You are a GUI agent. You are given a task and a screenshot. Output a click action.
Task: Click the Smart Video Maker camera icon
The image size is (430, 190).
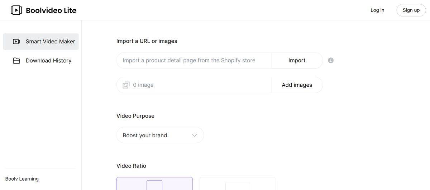16,42
